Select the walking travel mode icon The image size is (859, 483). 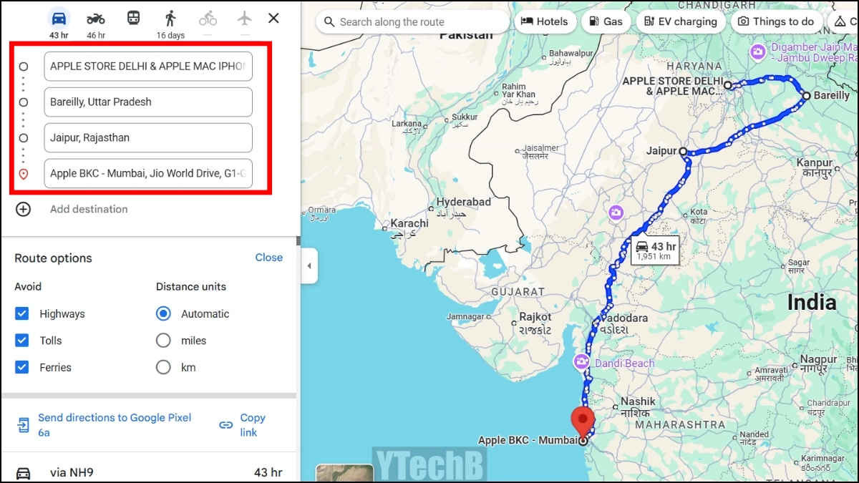coord(170,18)
